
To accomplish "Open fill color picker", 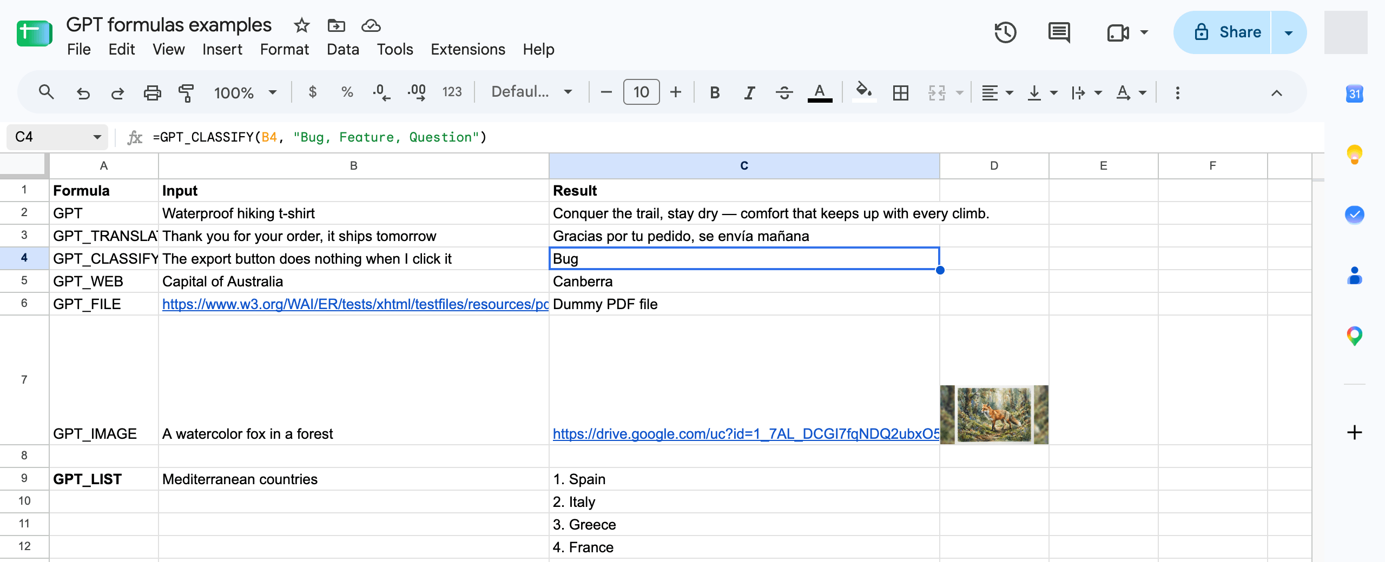I will pos(864,92).
